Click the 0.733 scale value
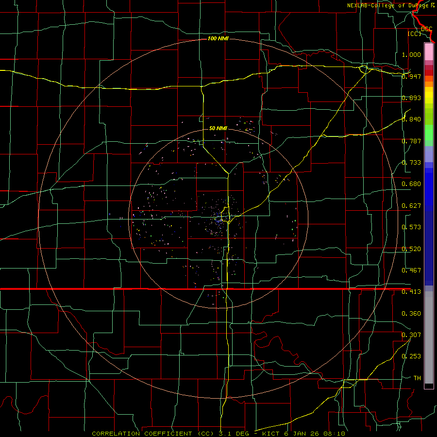Viewport: 437px width, 437px height. (411, 163)
